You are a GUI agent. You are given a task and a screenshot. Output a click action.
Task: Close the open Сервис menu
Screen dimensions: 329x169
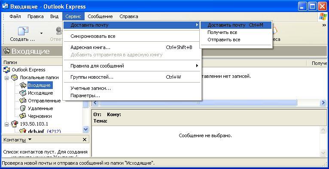click(73, 16)
